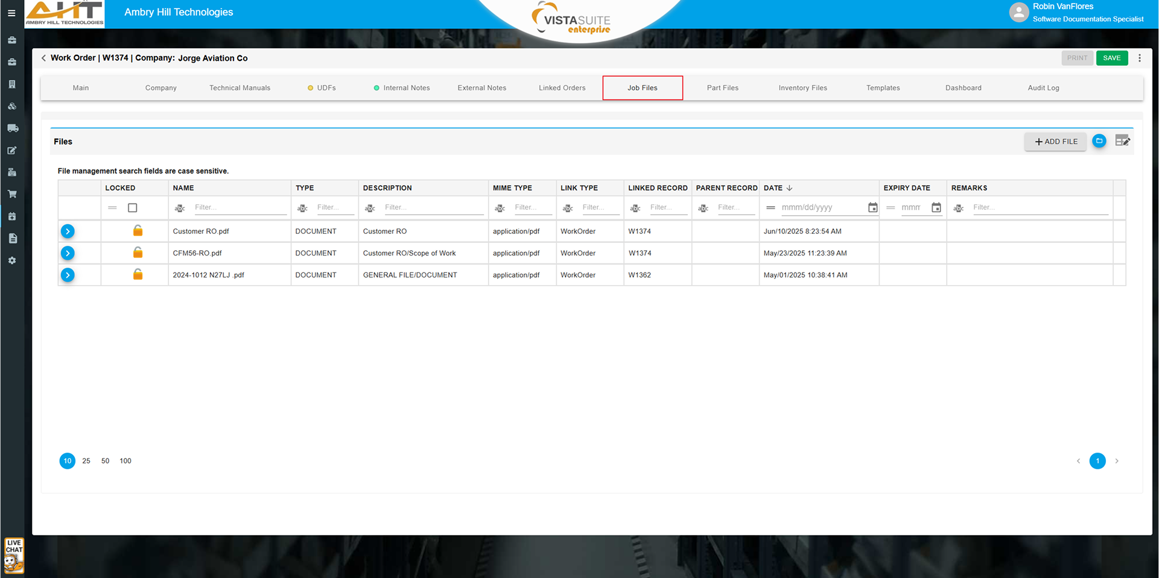Expand the Customer RO.pdf row
Viewport: 1159px width, 578px height.
[68, 231]
